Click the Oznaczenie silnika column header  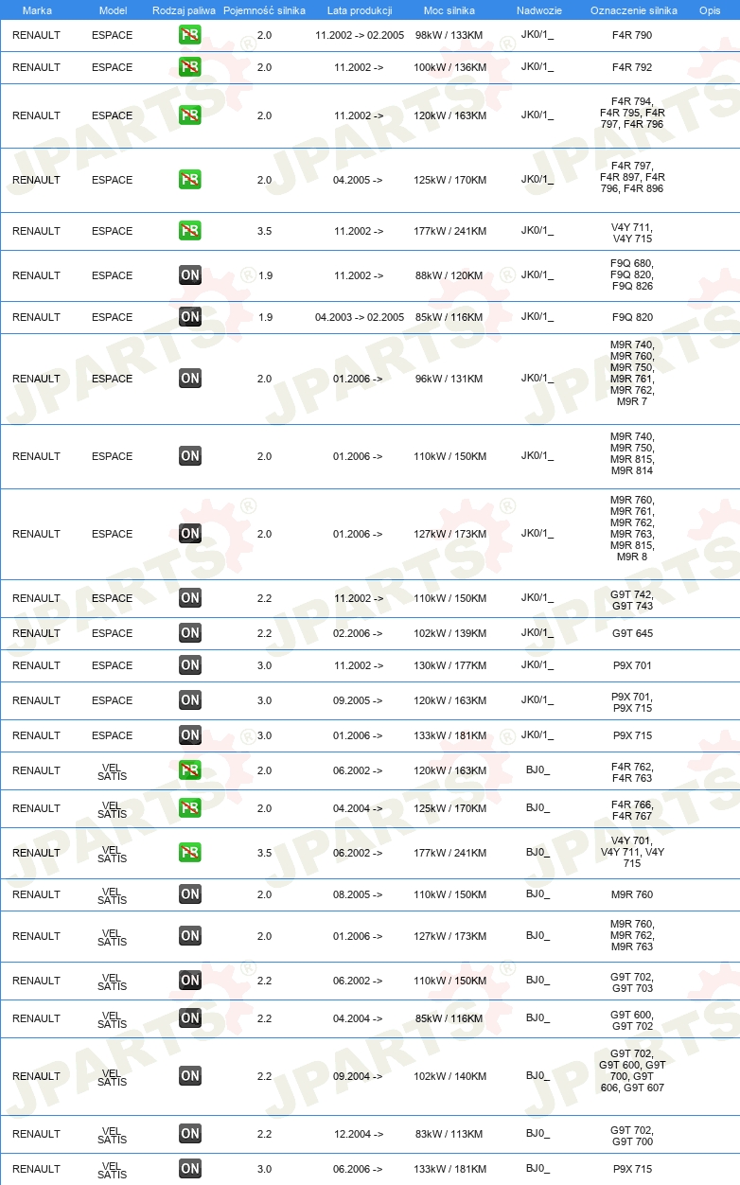(x=633, y=9)
